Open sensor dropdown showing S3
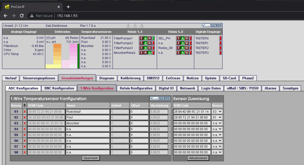The image size is (304, 165). click(x=217, y=111)
